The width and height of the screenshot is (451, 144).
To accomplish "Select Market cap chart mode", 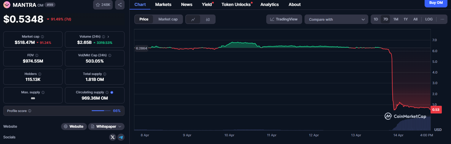I will (168, 19).
